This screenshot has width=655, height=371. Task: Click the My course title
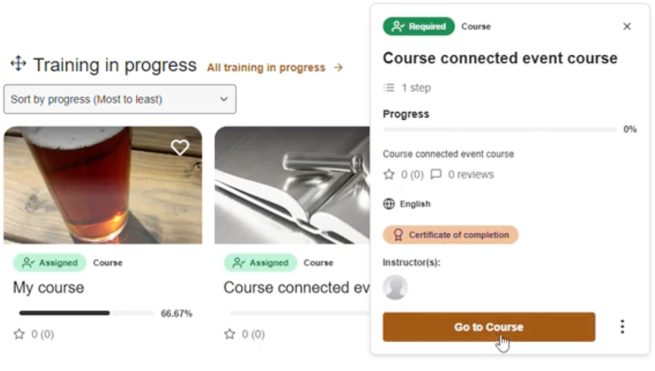coord(48,287)
